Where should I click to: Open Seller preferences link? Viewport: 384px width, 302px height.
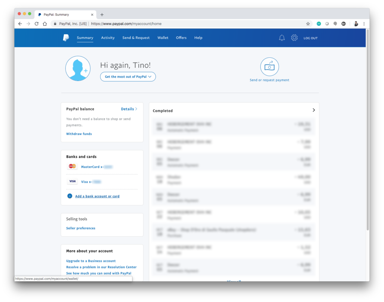tap(81, 228)
